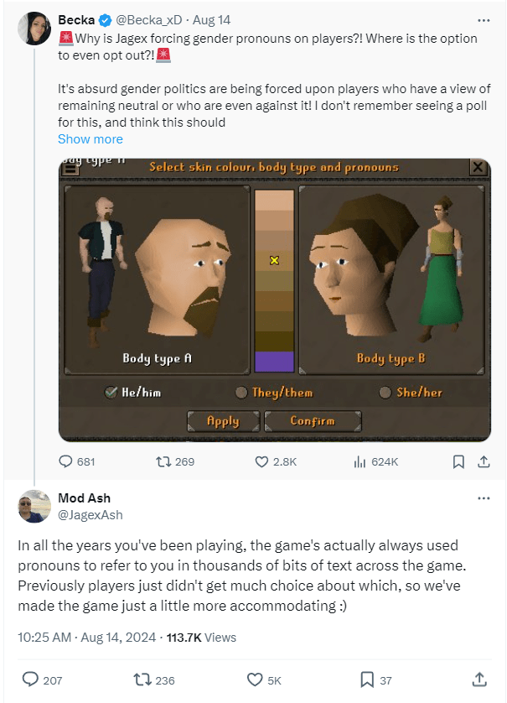This screenshot has height=703, width=507.
Task: Like Becka's tweet with the heart icon
Action: pyautogui.click(x=261, y=461)
